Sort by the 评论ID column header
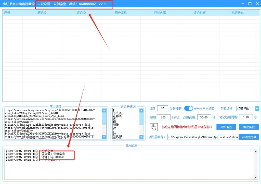This screenshot has height=184, width=261. click(x=81, y=13)
